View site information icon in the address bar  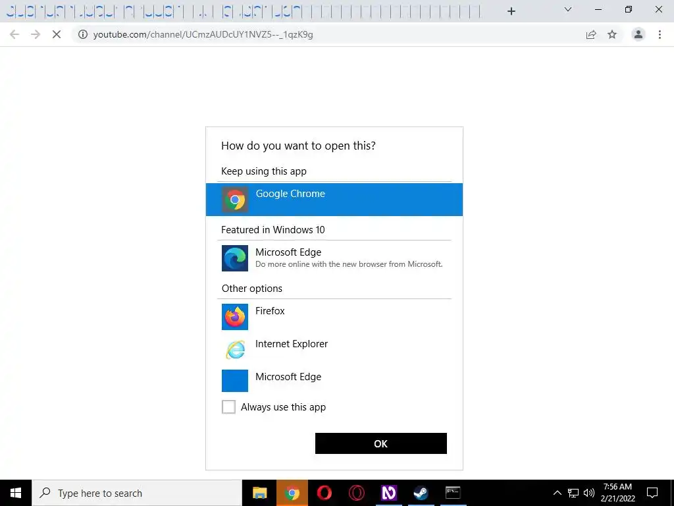click(x=83, y=34)
